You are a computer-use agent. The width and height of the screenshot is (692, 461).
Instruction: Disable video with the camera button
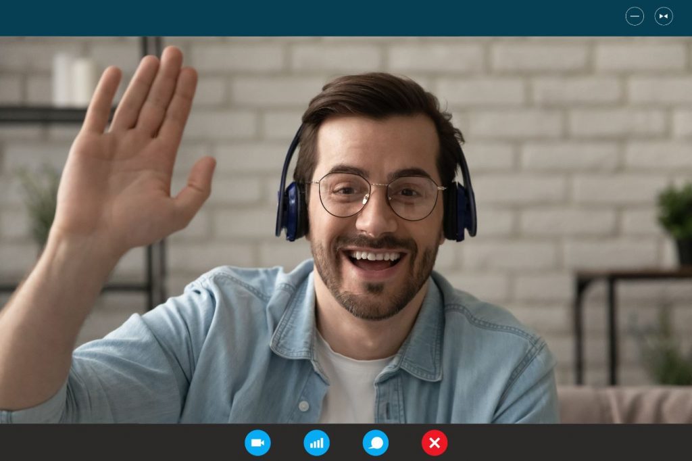(x=257, y=443)
